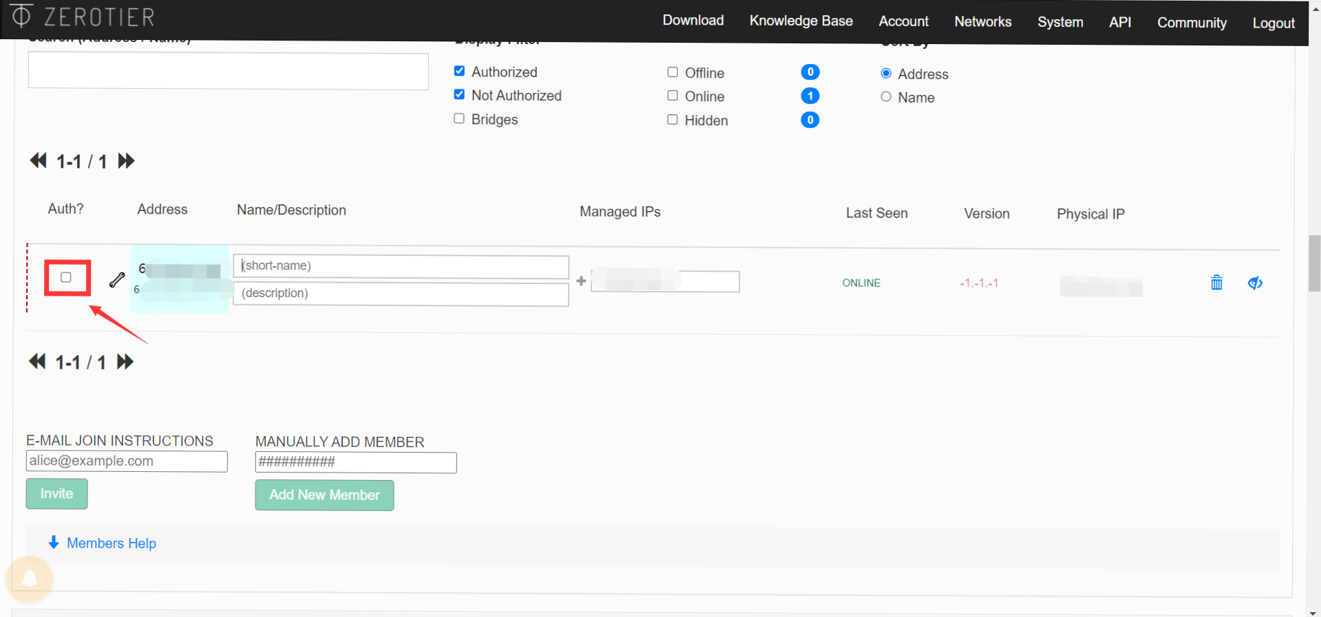1321x617 pixels.
Task: Go to previous page in bottom pager
Action: [37, 362]
